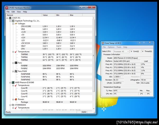Maximize the CPUID Hardware Monitor window
Image resolution: width=159 pixels, height=125 pixels.
(86, 7)
